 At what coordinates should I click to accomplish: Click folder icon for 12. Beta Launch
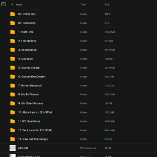[x=13, y=130]
